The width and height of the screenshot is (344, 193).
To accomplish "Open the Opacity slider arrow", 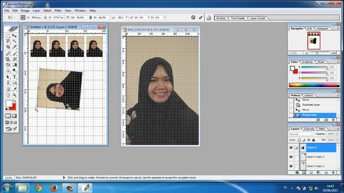I will 337,133.
